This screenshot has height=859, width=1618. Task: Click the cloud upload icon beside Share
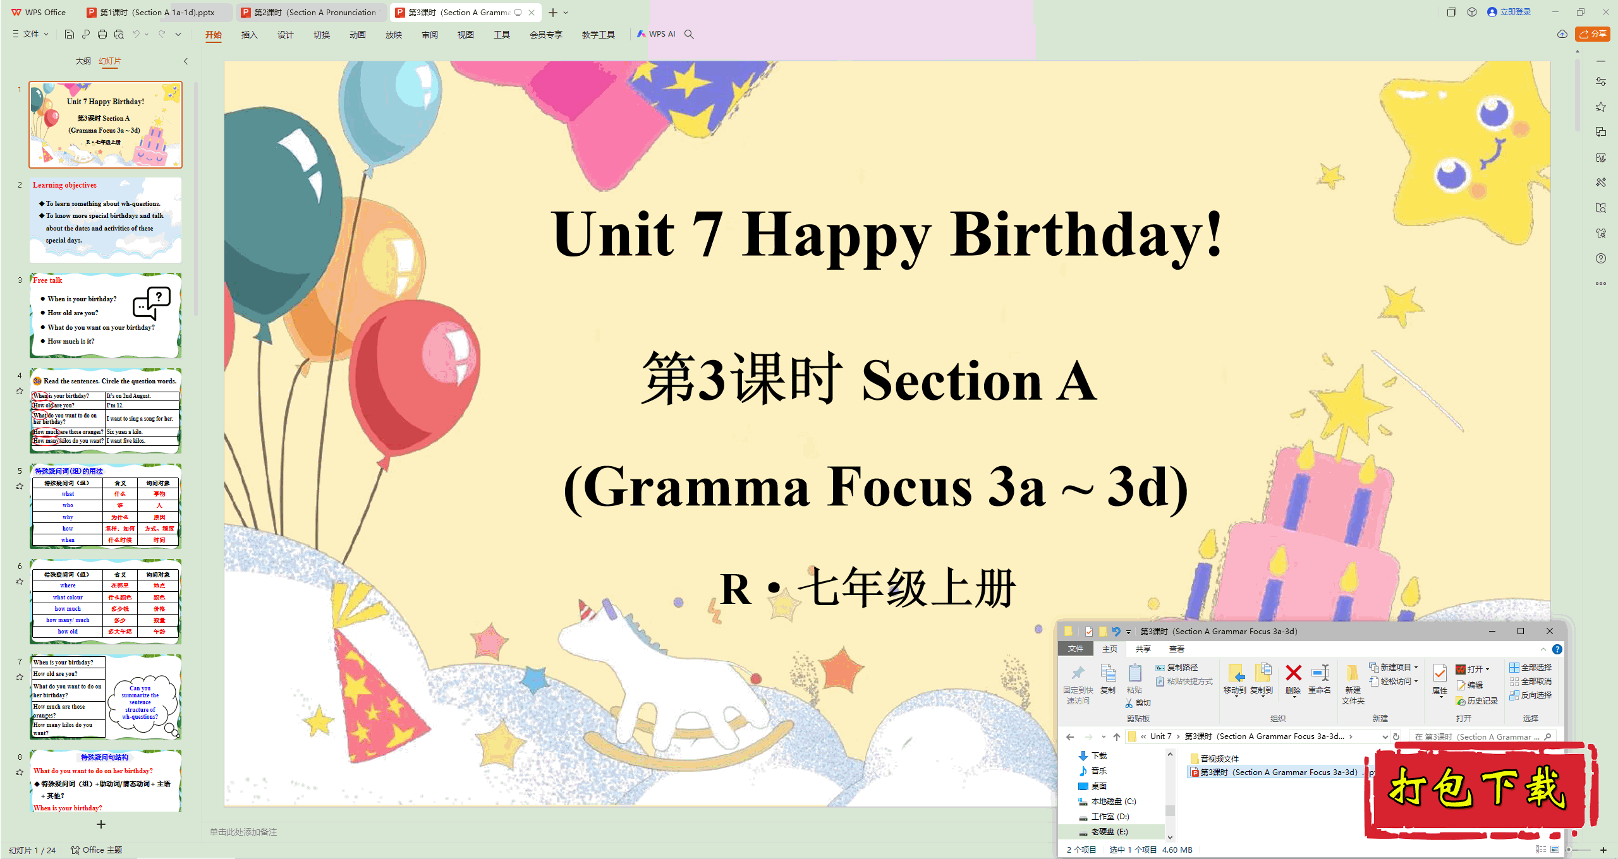(x=1562, y=34)
